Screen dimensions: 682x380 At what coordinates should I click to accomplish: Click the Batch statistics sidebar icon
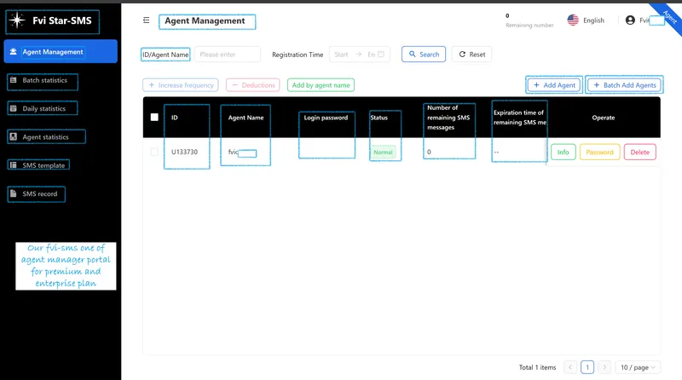coord(14,80)
